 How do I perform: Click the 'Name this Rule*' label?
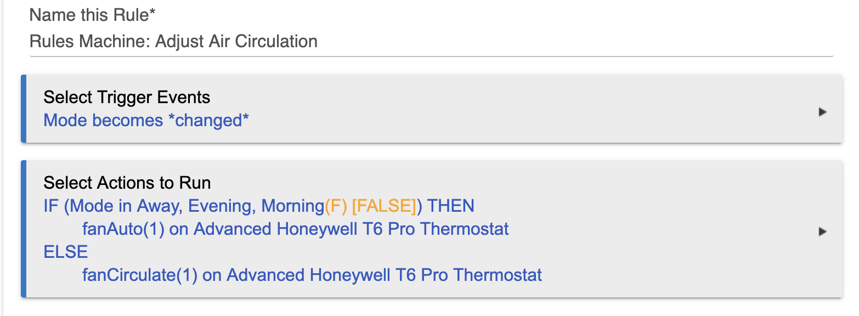click(92, 15)
